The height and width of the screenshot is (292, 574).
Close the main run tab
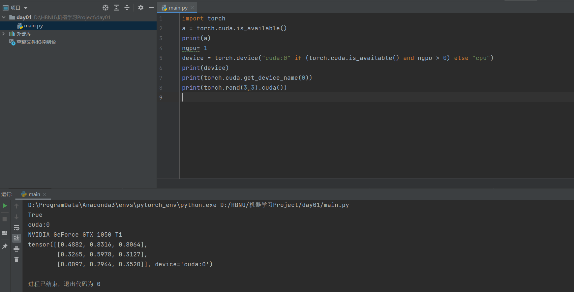tap(45, 194)
